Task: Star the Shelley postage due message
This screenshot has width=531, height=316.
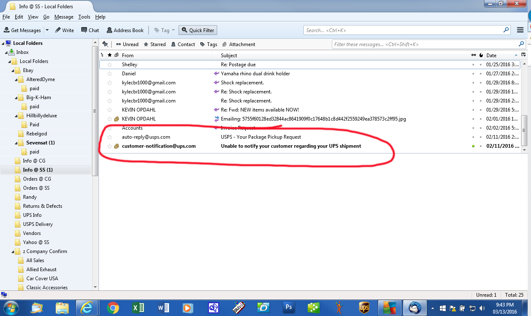Action: point(110,65)
